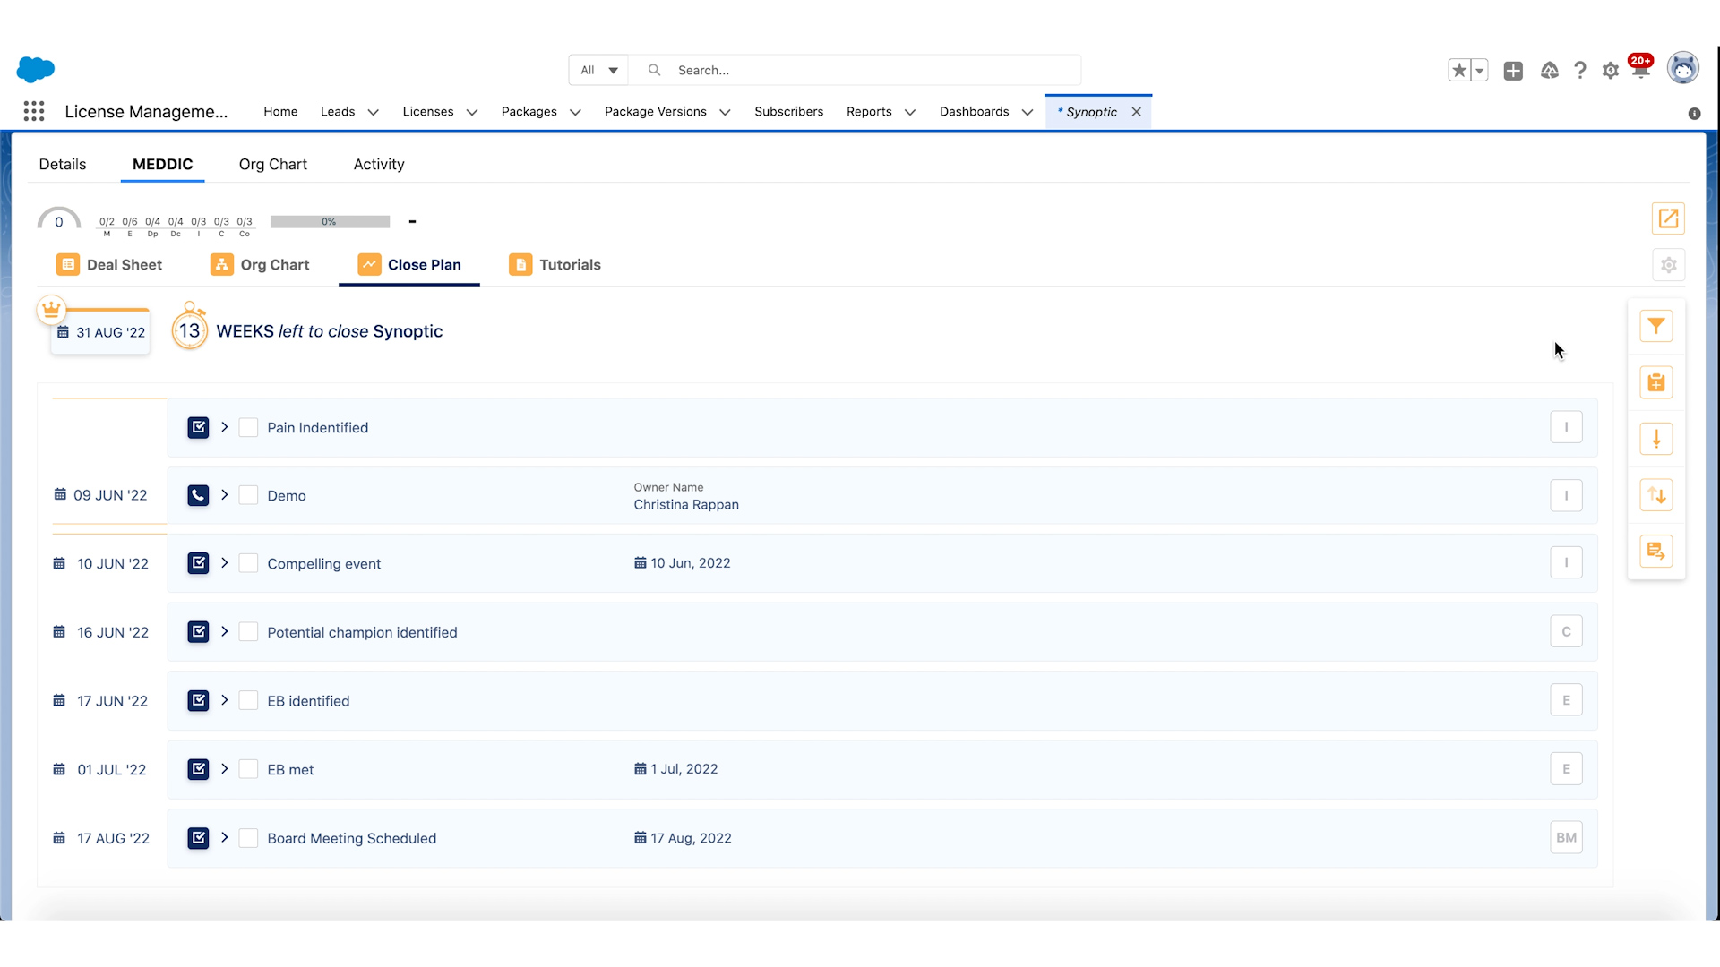Image resolution: width=1720 pixels, height=967 pixels.
Task: Click the add task clipboard icon
Action: [1655, 382]
